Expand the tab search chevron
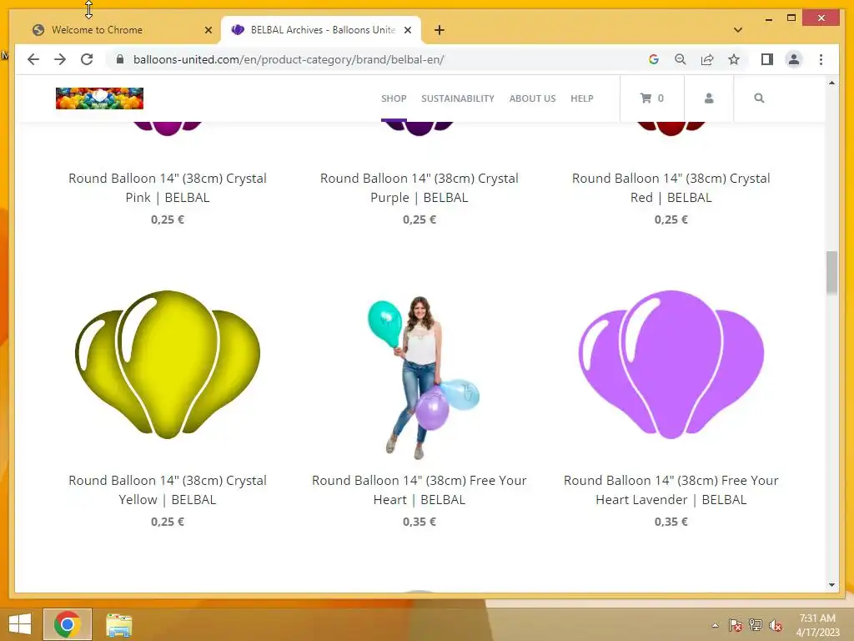Image resolution: width=854 pixels, height=641 pixels. click(x=737, y=30)
